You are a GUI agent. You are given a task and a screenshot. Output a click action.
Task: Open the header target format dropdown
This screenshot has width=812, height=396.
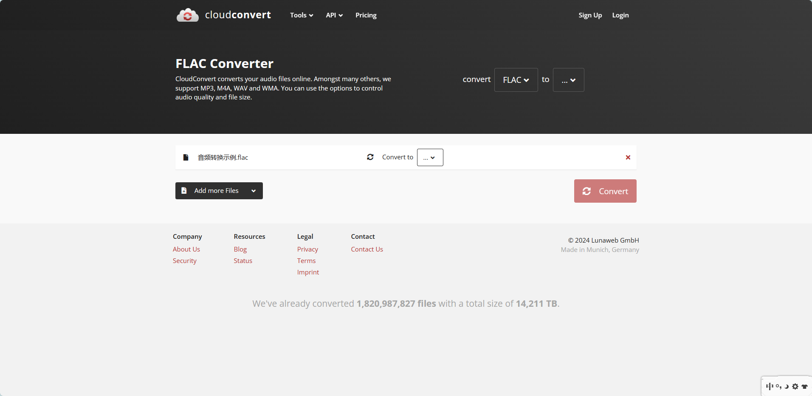[569, 80]
